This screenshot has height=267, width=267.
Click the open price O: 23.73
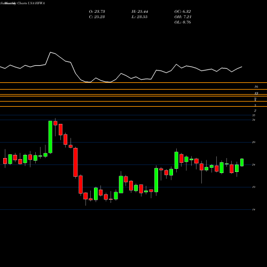point(97,12)
